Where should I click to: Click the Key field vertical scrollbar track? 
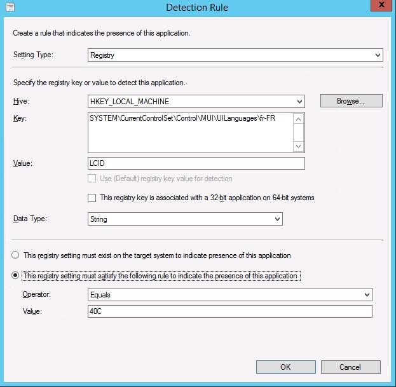tap(299, 132)
